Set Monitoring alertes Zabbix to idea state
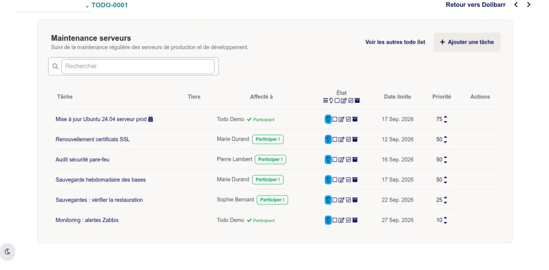 pos(328,220)
